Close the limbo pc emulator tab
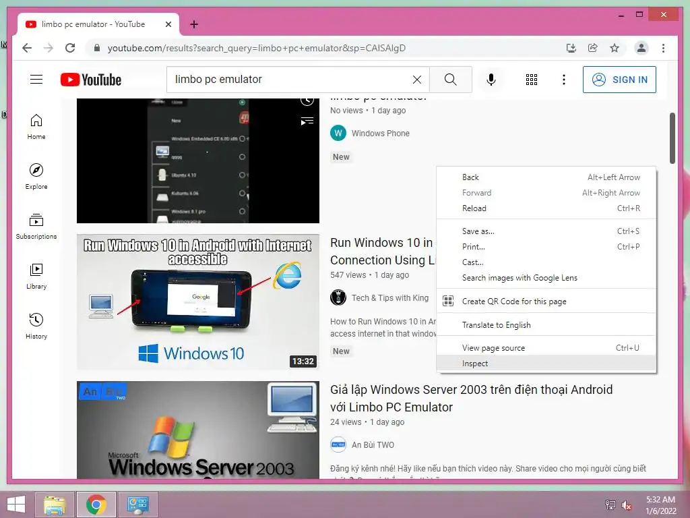Image resolution: width=690 pixels, height=518 pixels. (168, 24)
